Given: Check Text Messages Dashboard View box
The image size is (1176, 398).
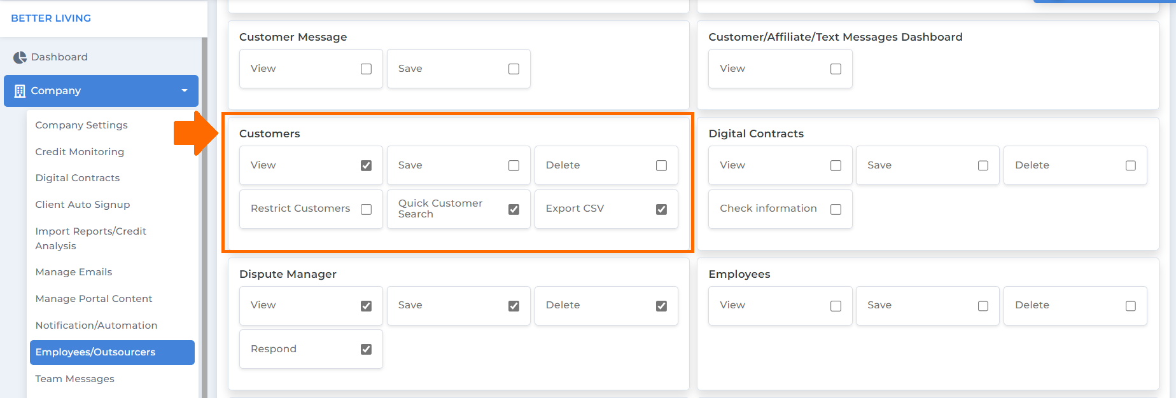Looking at the screenshot, I should click(x=836, y=69).
